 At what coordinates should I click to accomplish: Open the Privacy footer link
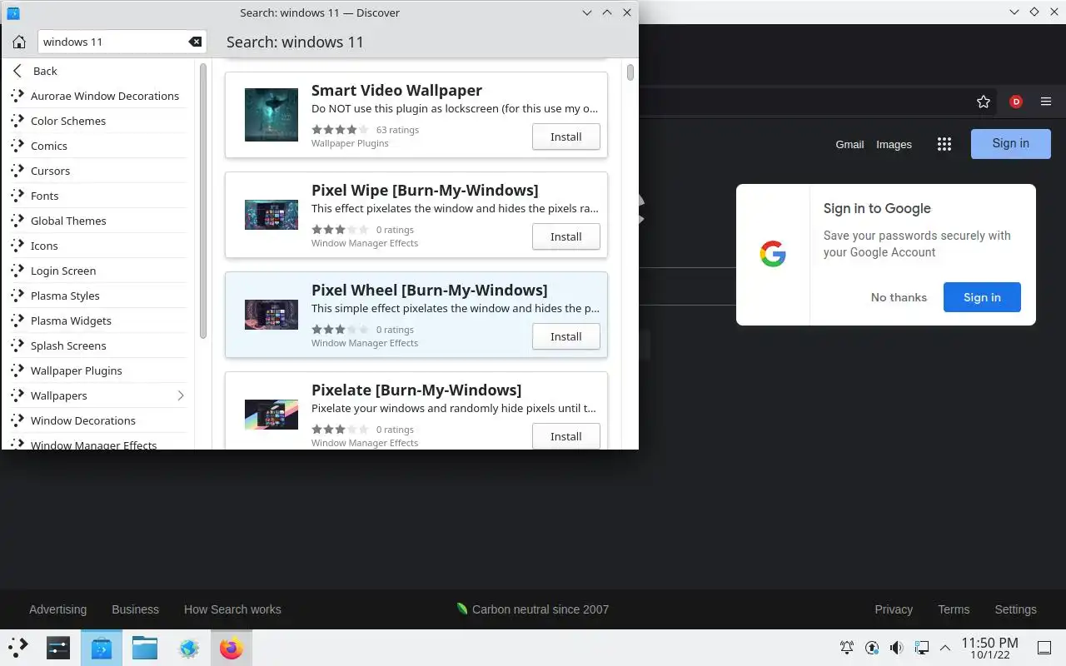pyautogui.click(x=894, y=609)
